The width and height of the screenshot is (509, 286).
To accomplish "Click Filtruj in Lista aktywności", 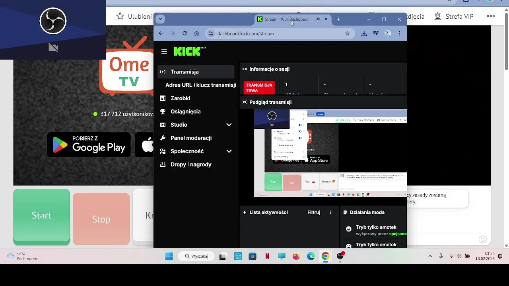I will (314, 213).
